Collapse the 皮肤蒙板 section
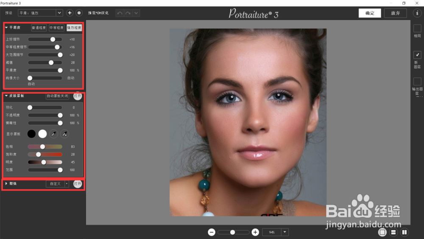The image size is (424, 239). pos(6,96)
